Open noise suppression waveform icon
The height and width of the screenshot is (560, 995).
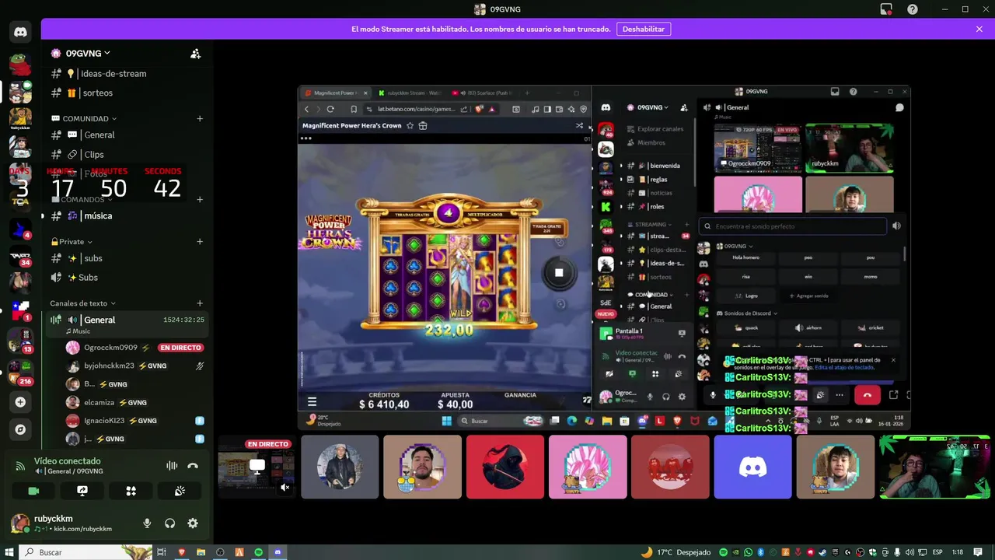pyautogui.click(x=172, y=466)
